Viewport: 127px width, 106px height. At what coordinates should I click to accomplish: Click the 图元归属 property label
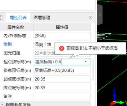[12, 53]
